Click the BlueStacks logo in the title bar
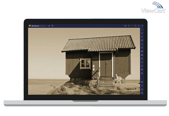 (30, 26)
